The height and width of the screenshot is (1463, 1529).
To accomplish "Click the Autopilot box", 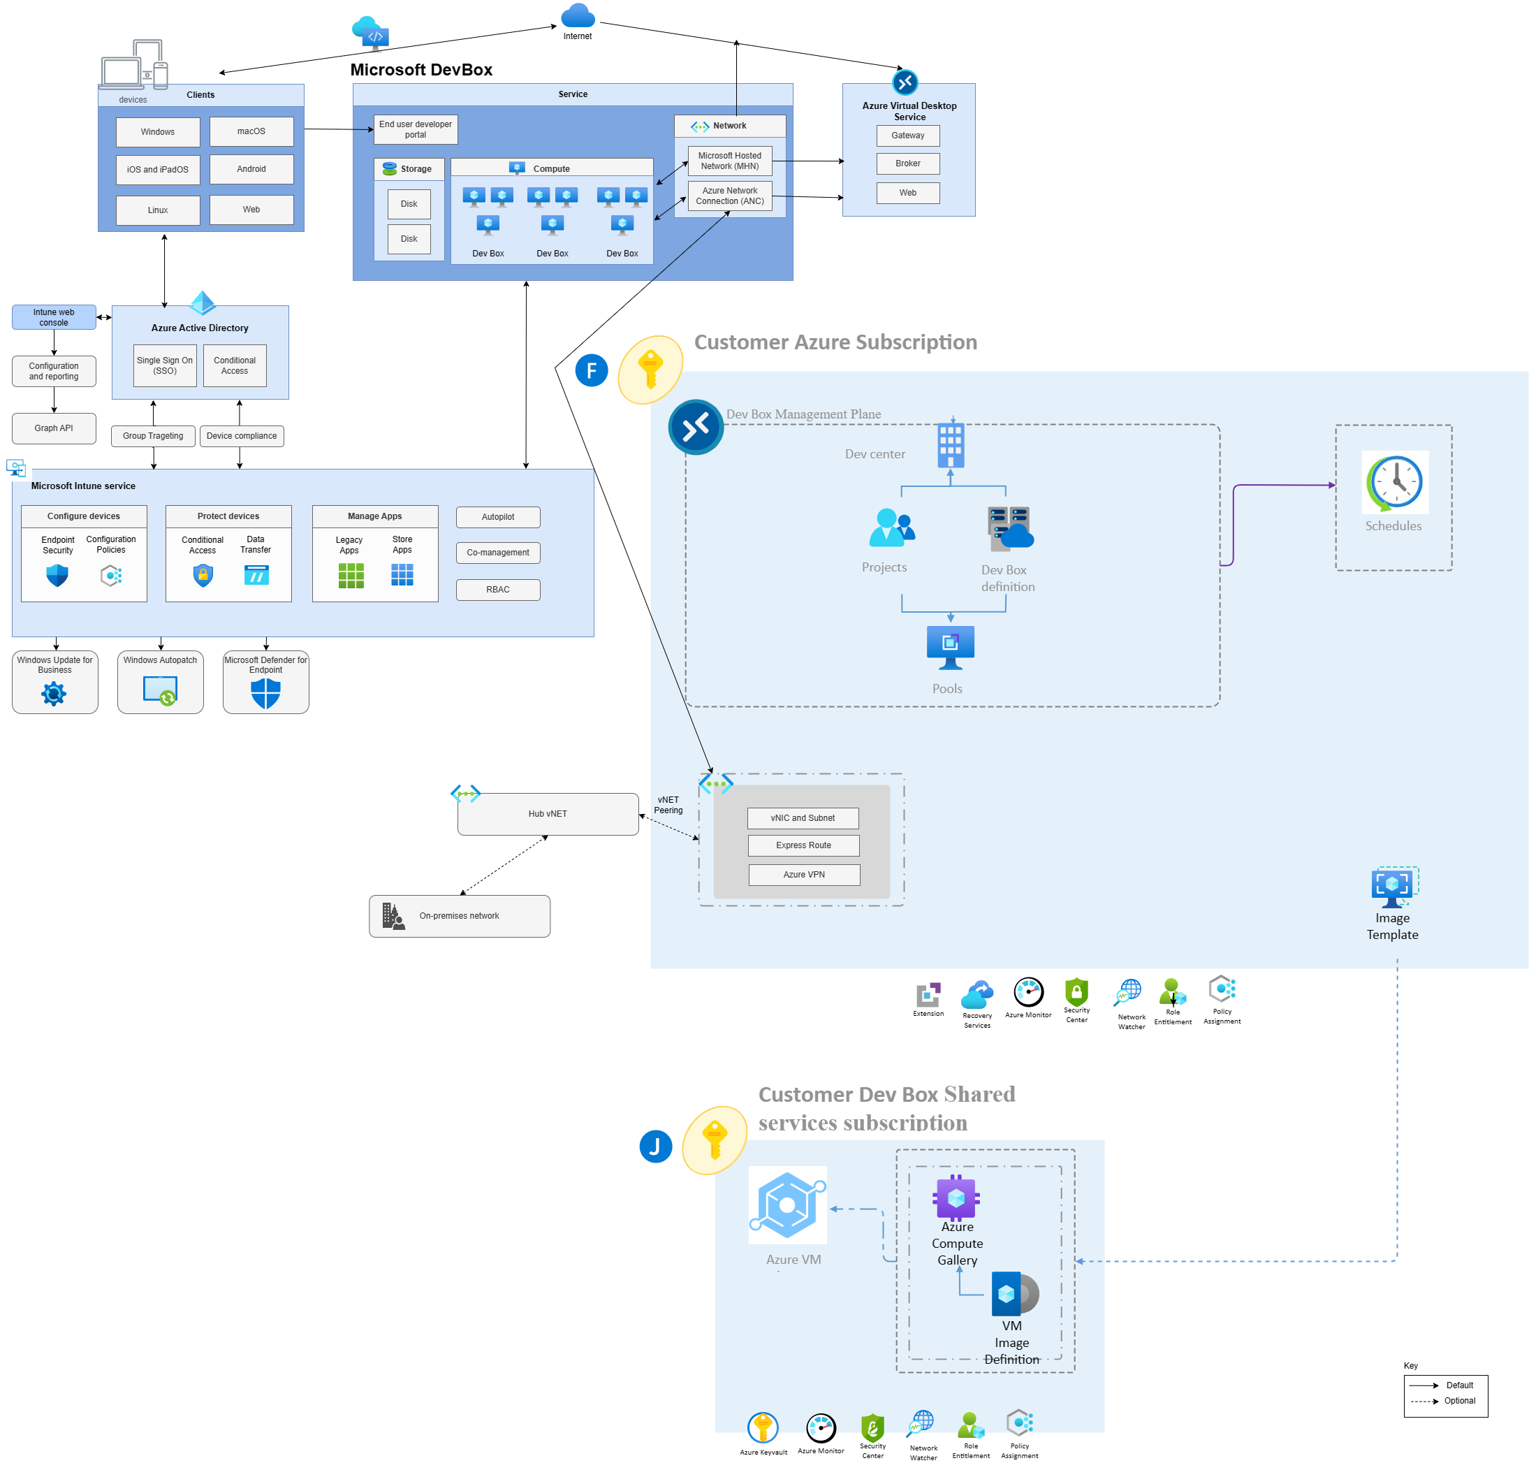I will coord(497,517).
